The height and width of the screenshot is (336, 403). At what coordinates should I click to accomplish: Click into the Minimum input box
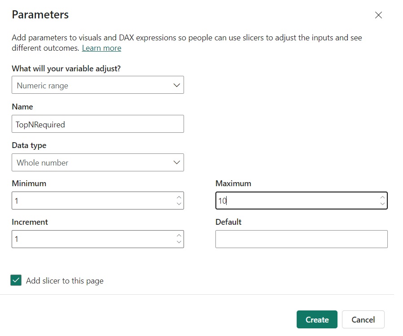pyautogui.click(x=92, y=201)
